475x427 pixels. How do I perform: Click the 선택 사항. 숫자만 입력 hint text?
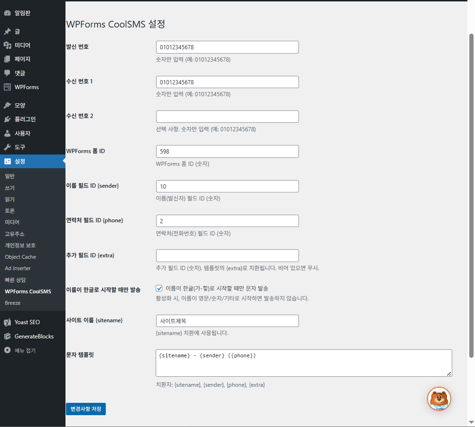(x=205, y=129)
